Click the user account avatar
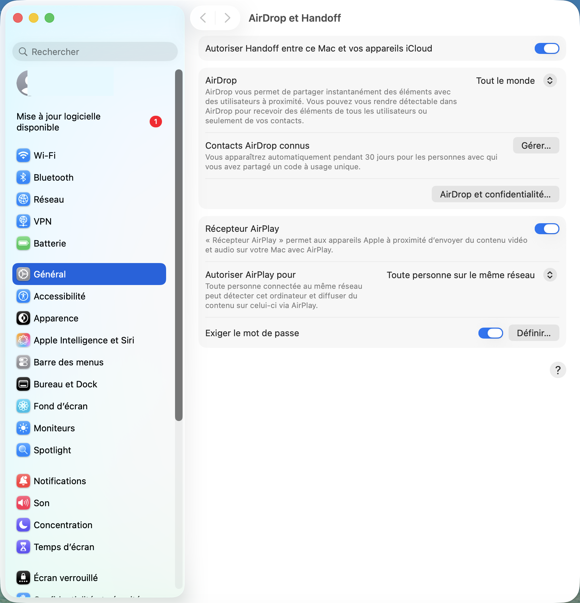 click(x=23, y=83)
